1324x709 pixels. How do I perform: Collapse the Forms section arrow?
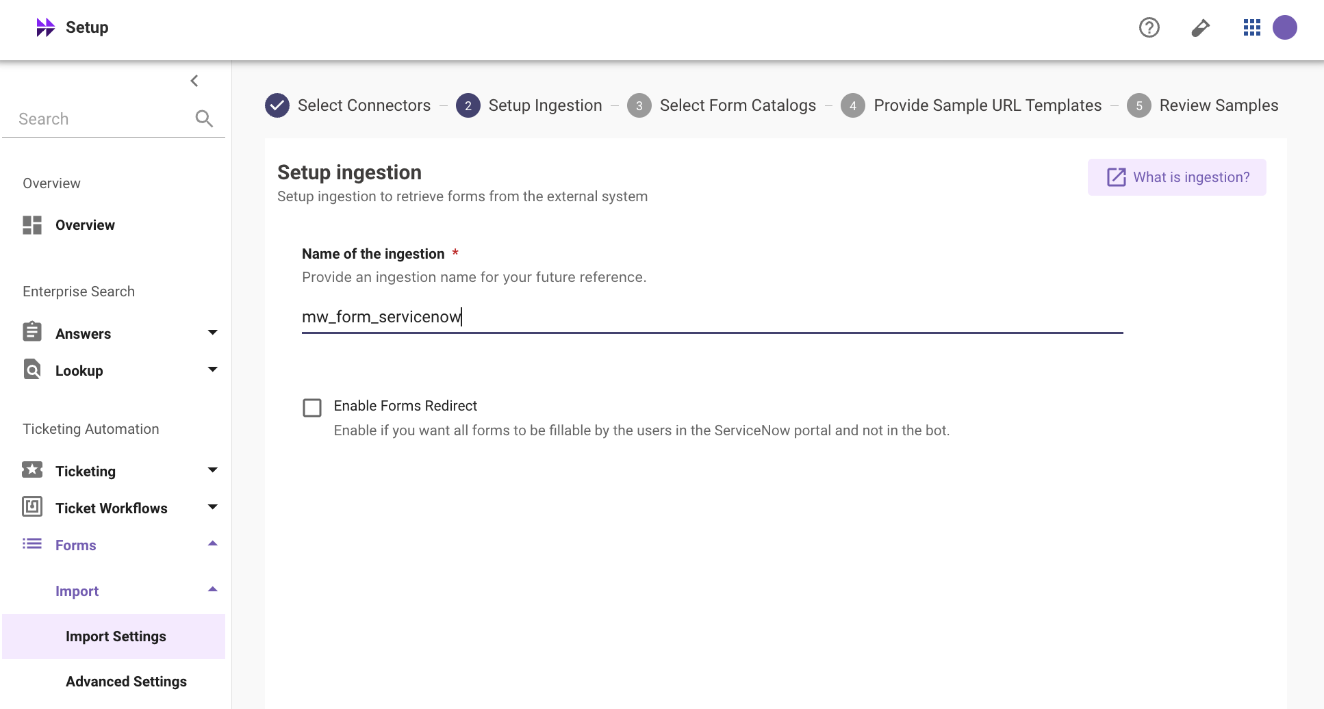213,543
